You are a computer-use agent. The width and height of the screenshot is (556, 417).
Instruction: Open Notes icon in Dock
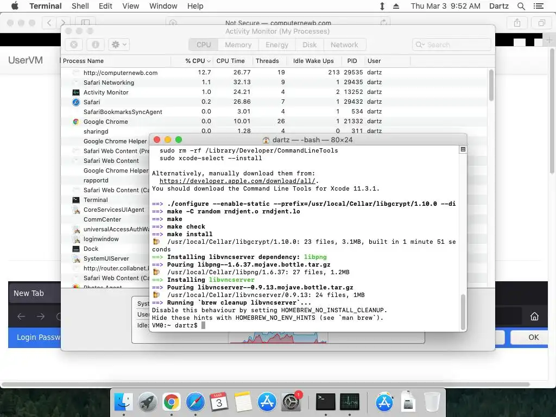pyautogui.click(x=243, y=402)
